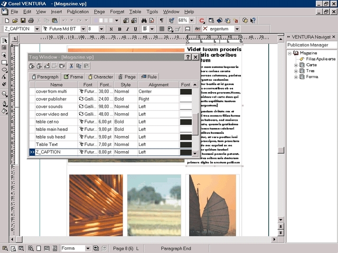Switch to the Rule tab in Tag Window
This screenshot has width=338, height=253.
click(149, 77)
